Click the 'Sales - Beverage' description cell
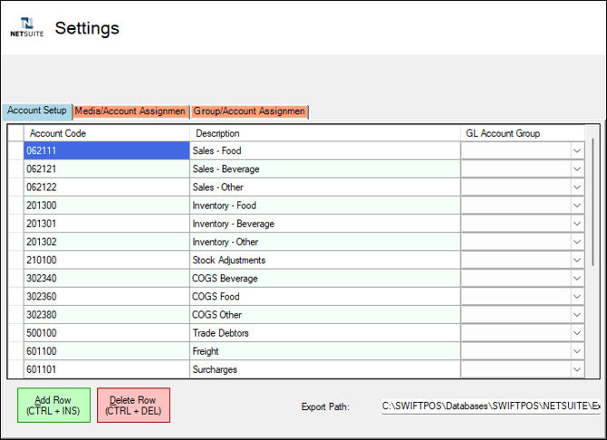 [x=325, y=168]
